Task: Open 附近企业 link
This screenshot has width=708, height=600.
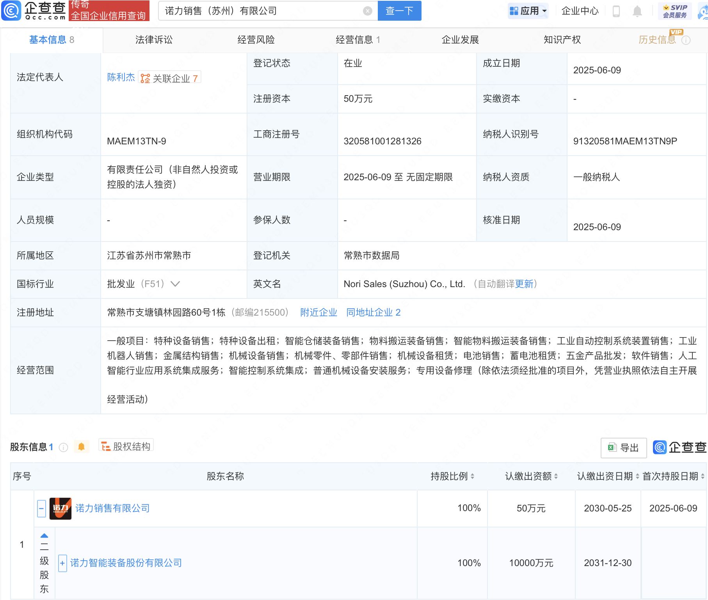Action: click(x=319, y=312)
